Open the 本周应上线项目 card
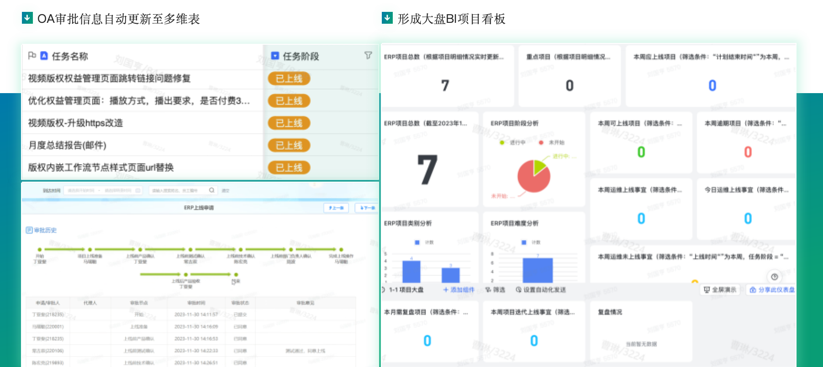Viewport: 823px width, 367px height. (711, 75)
